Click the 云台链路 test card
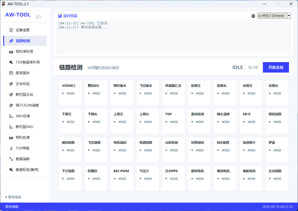298x211 pixels. pos(277,178)
